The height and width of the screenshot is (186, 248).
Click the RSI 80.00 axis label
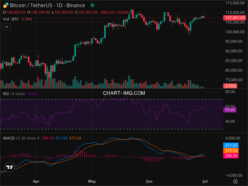click(230, 92)
